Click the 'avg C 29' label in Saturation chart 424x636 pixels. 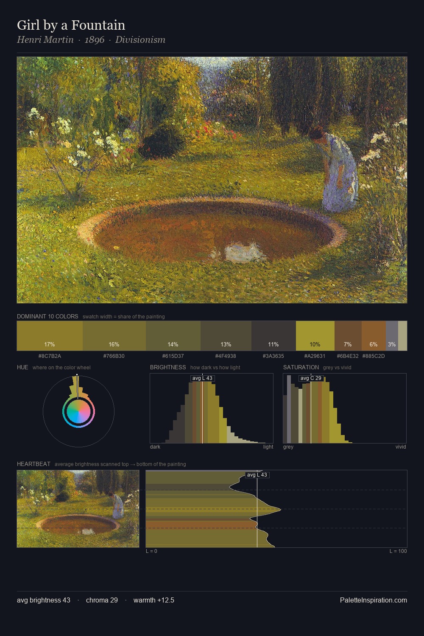click(311, 378)
